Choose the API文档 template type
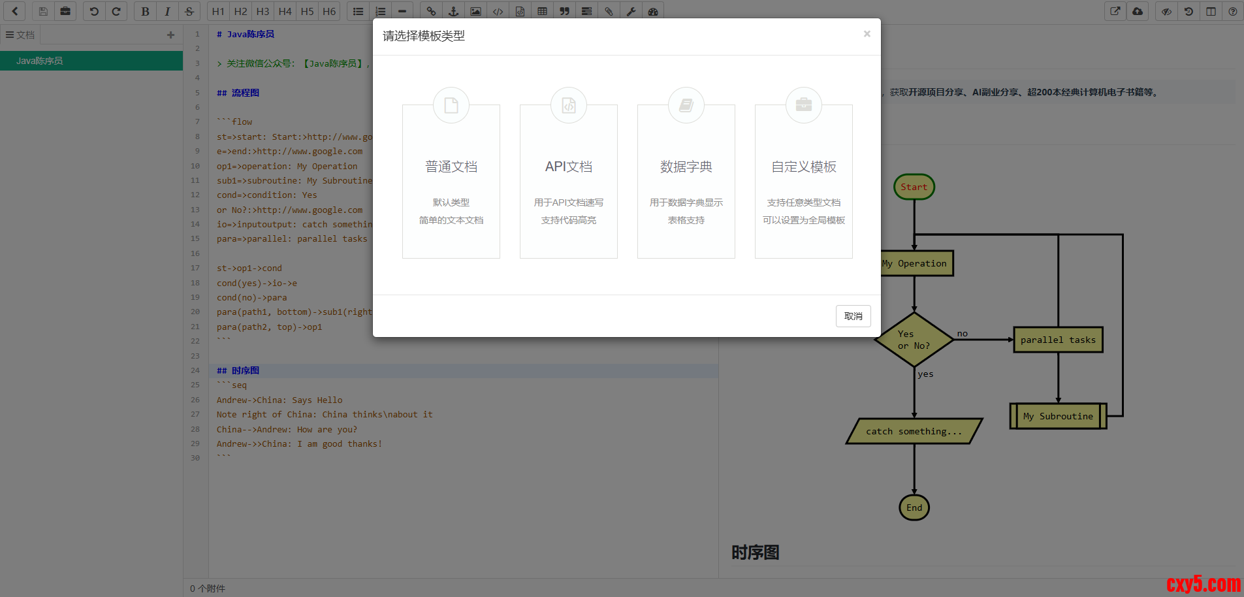Viewport: 1244px width, 597px height. pyautogui.click(x=569, y=181)
